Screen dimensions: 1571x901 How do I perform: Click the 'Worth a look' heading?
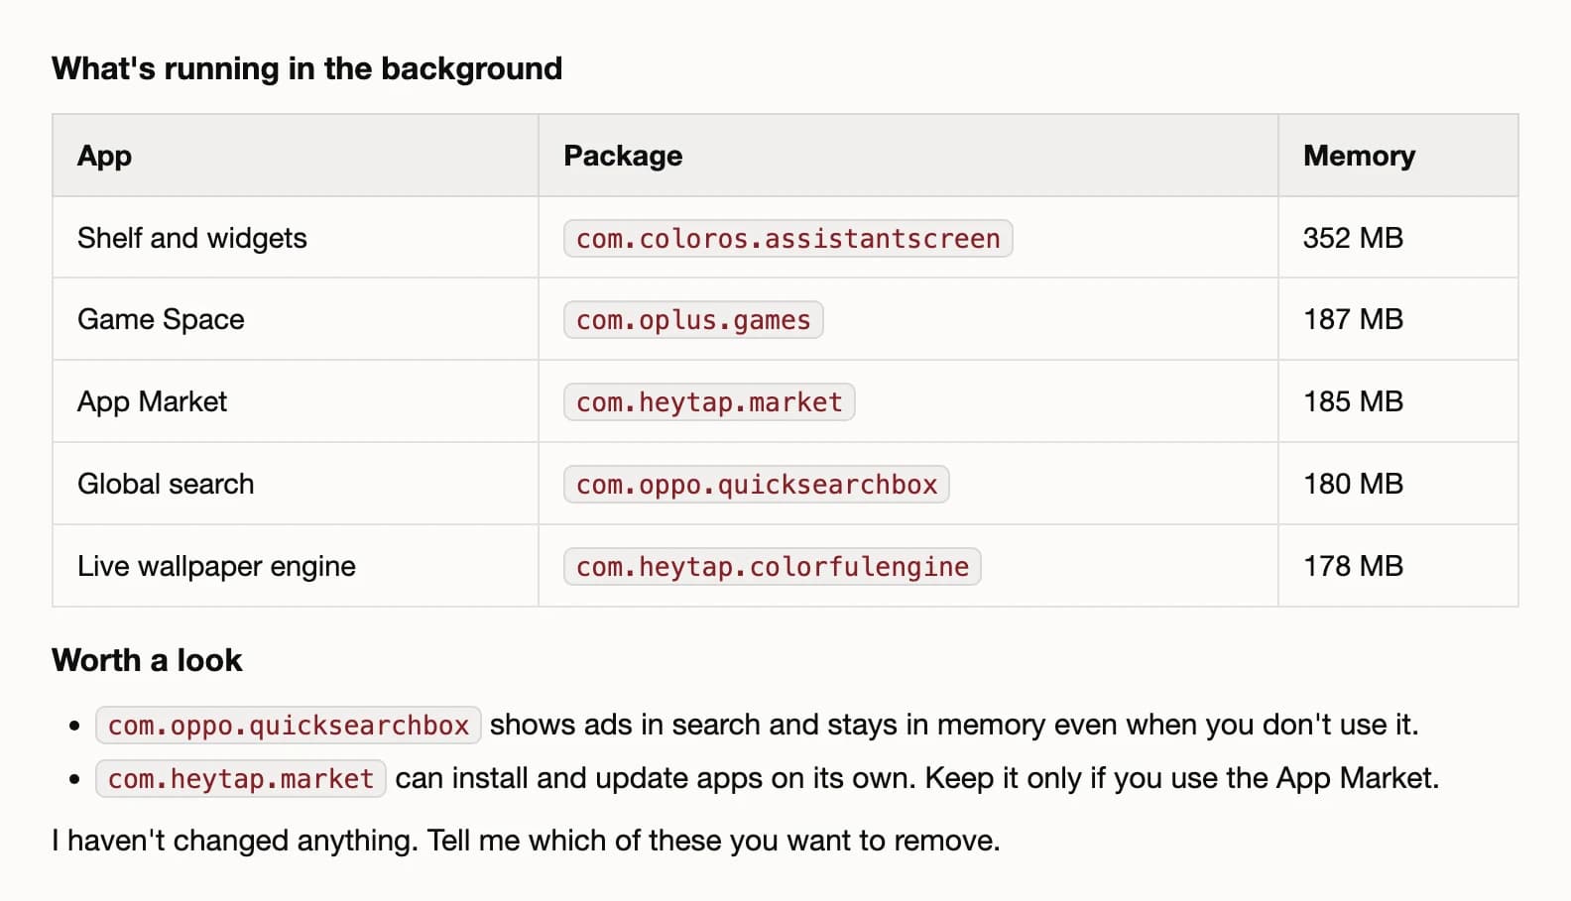tap(147, 660)
